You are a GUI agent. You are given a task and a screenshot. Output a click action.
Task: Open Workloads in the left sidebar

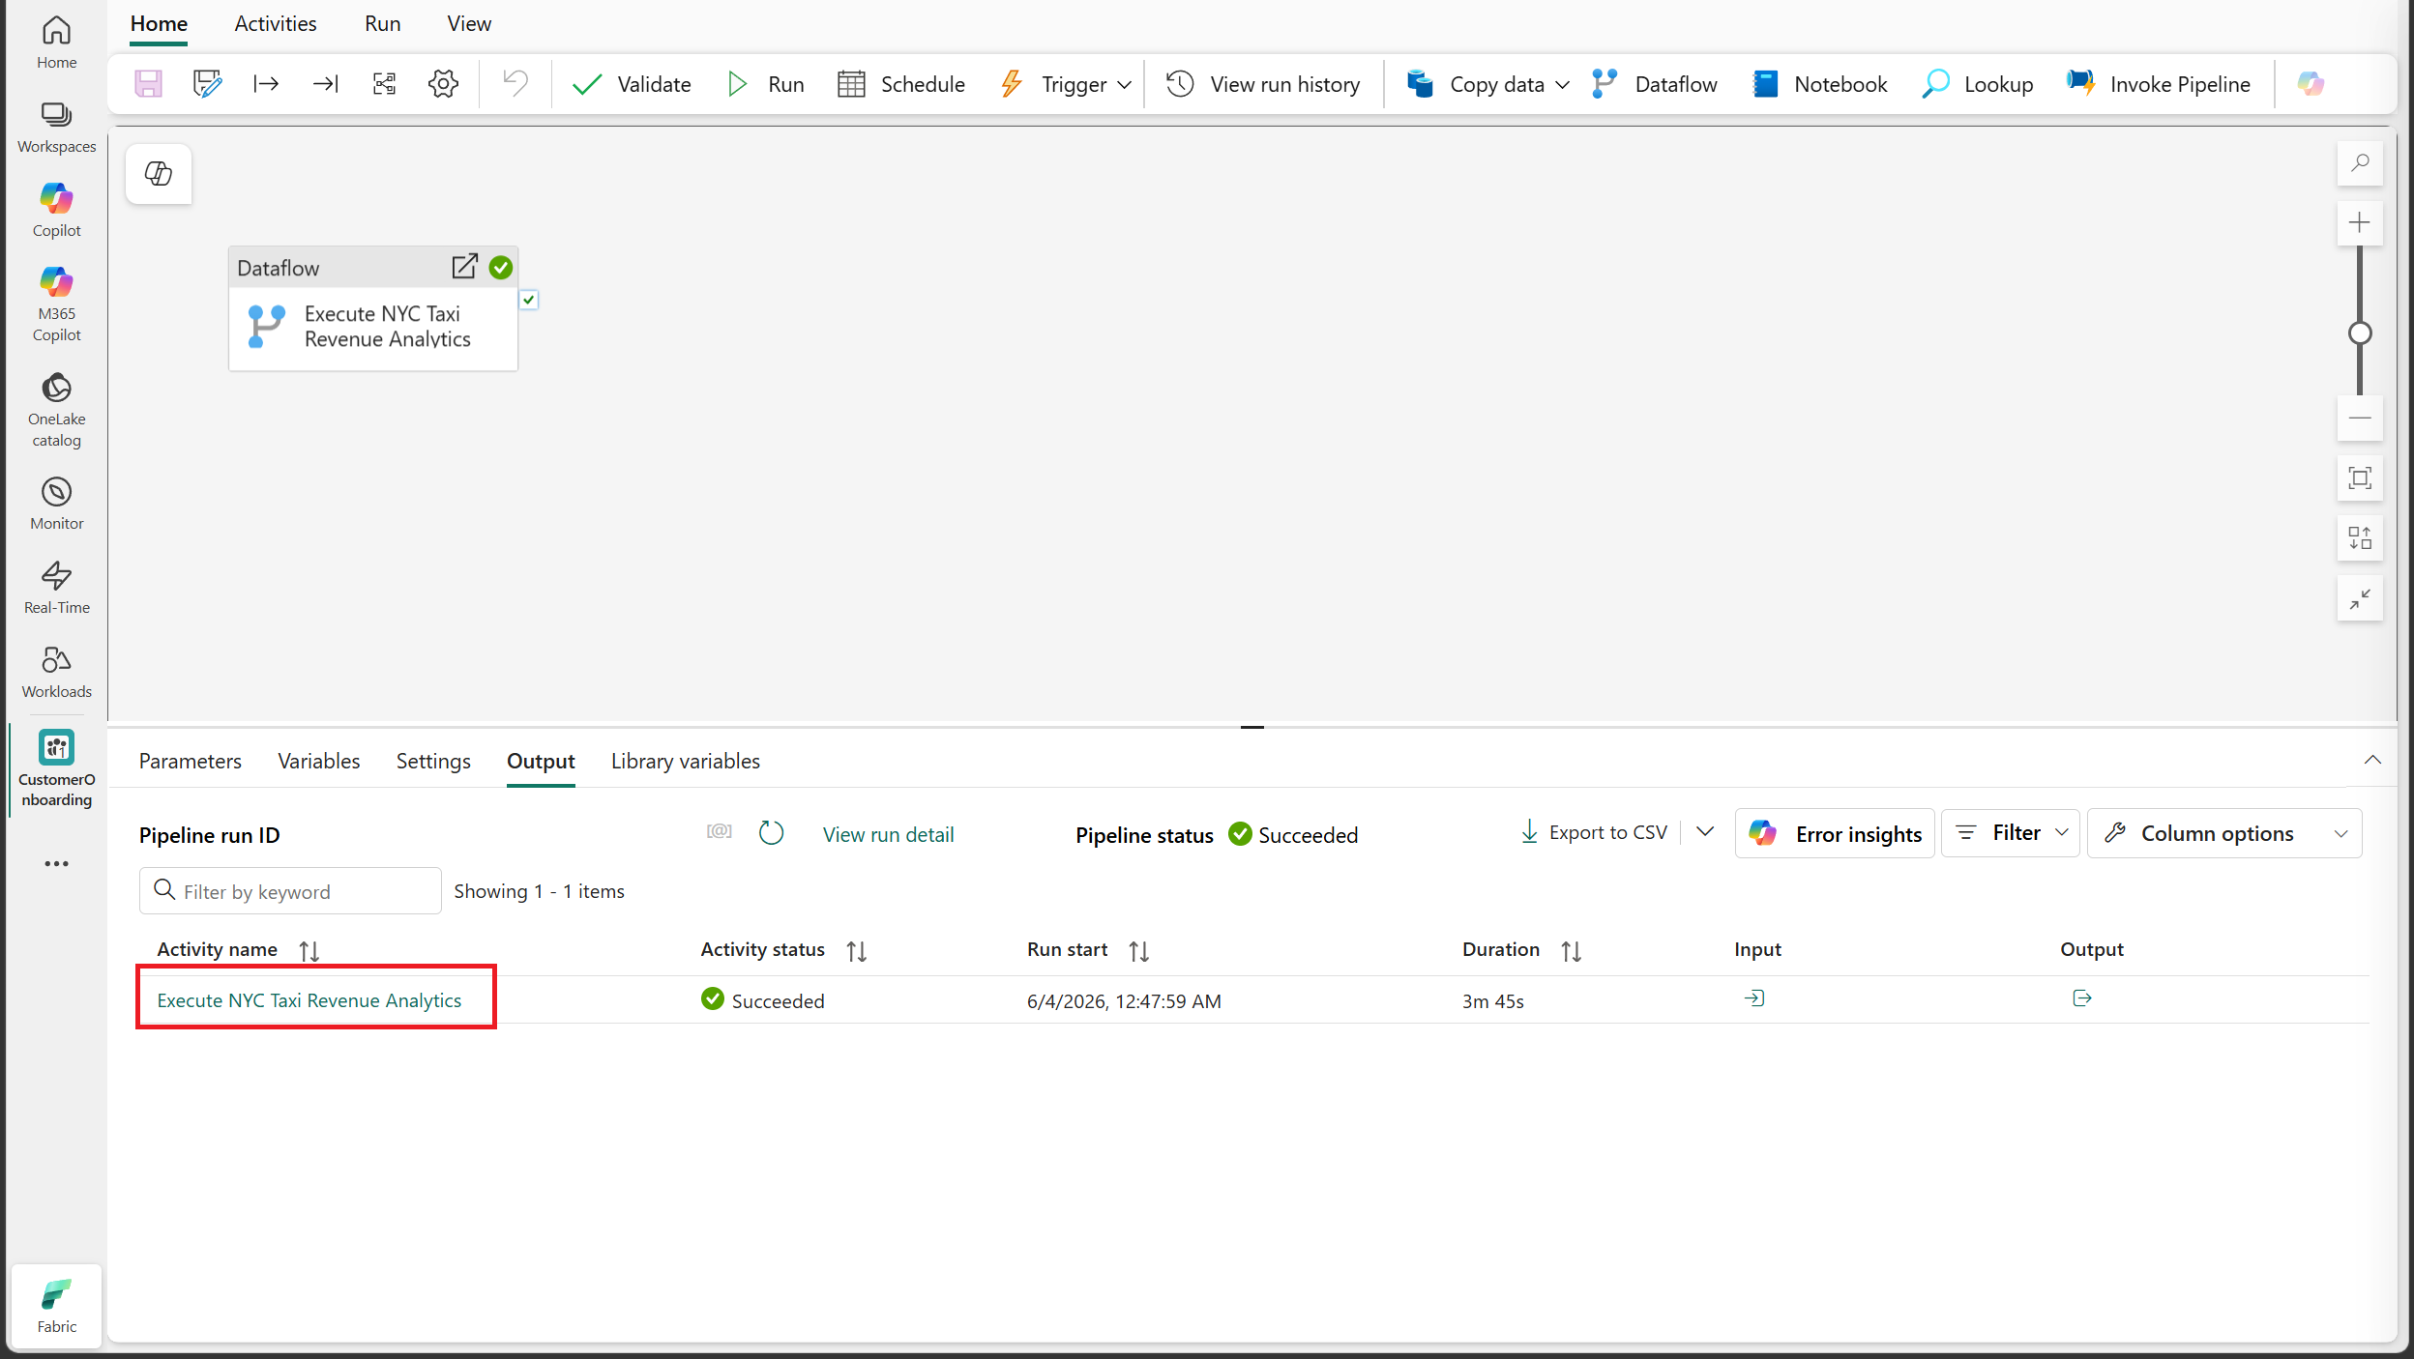pyautogui.click(x=57, y=672)
